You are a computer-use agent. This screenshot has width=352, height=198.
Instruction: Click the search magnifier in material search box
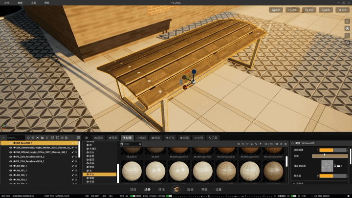coord(140,144)
